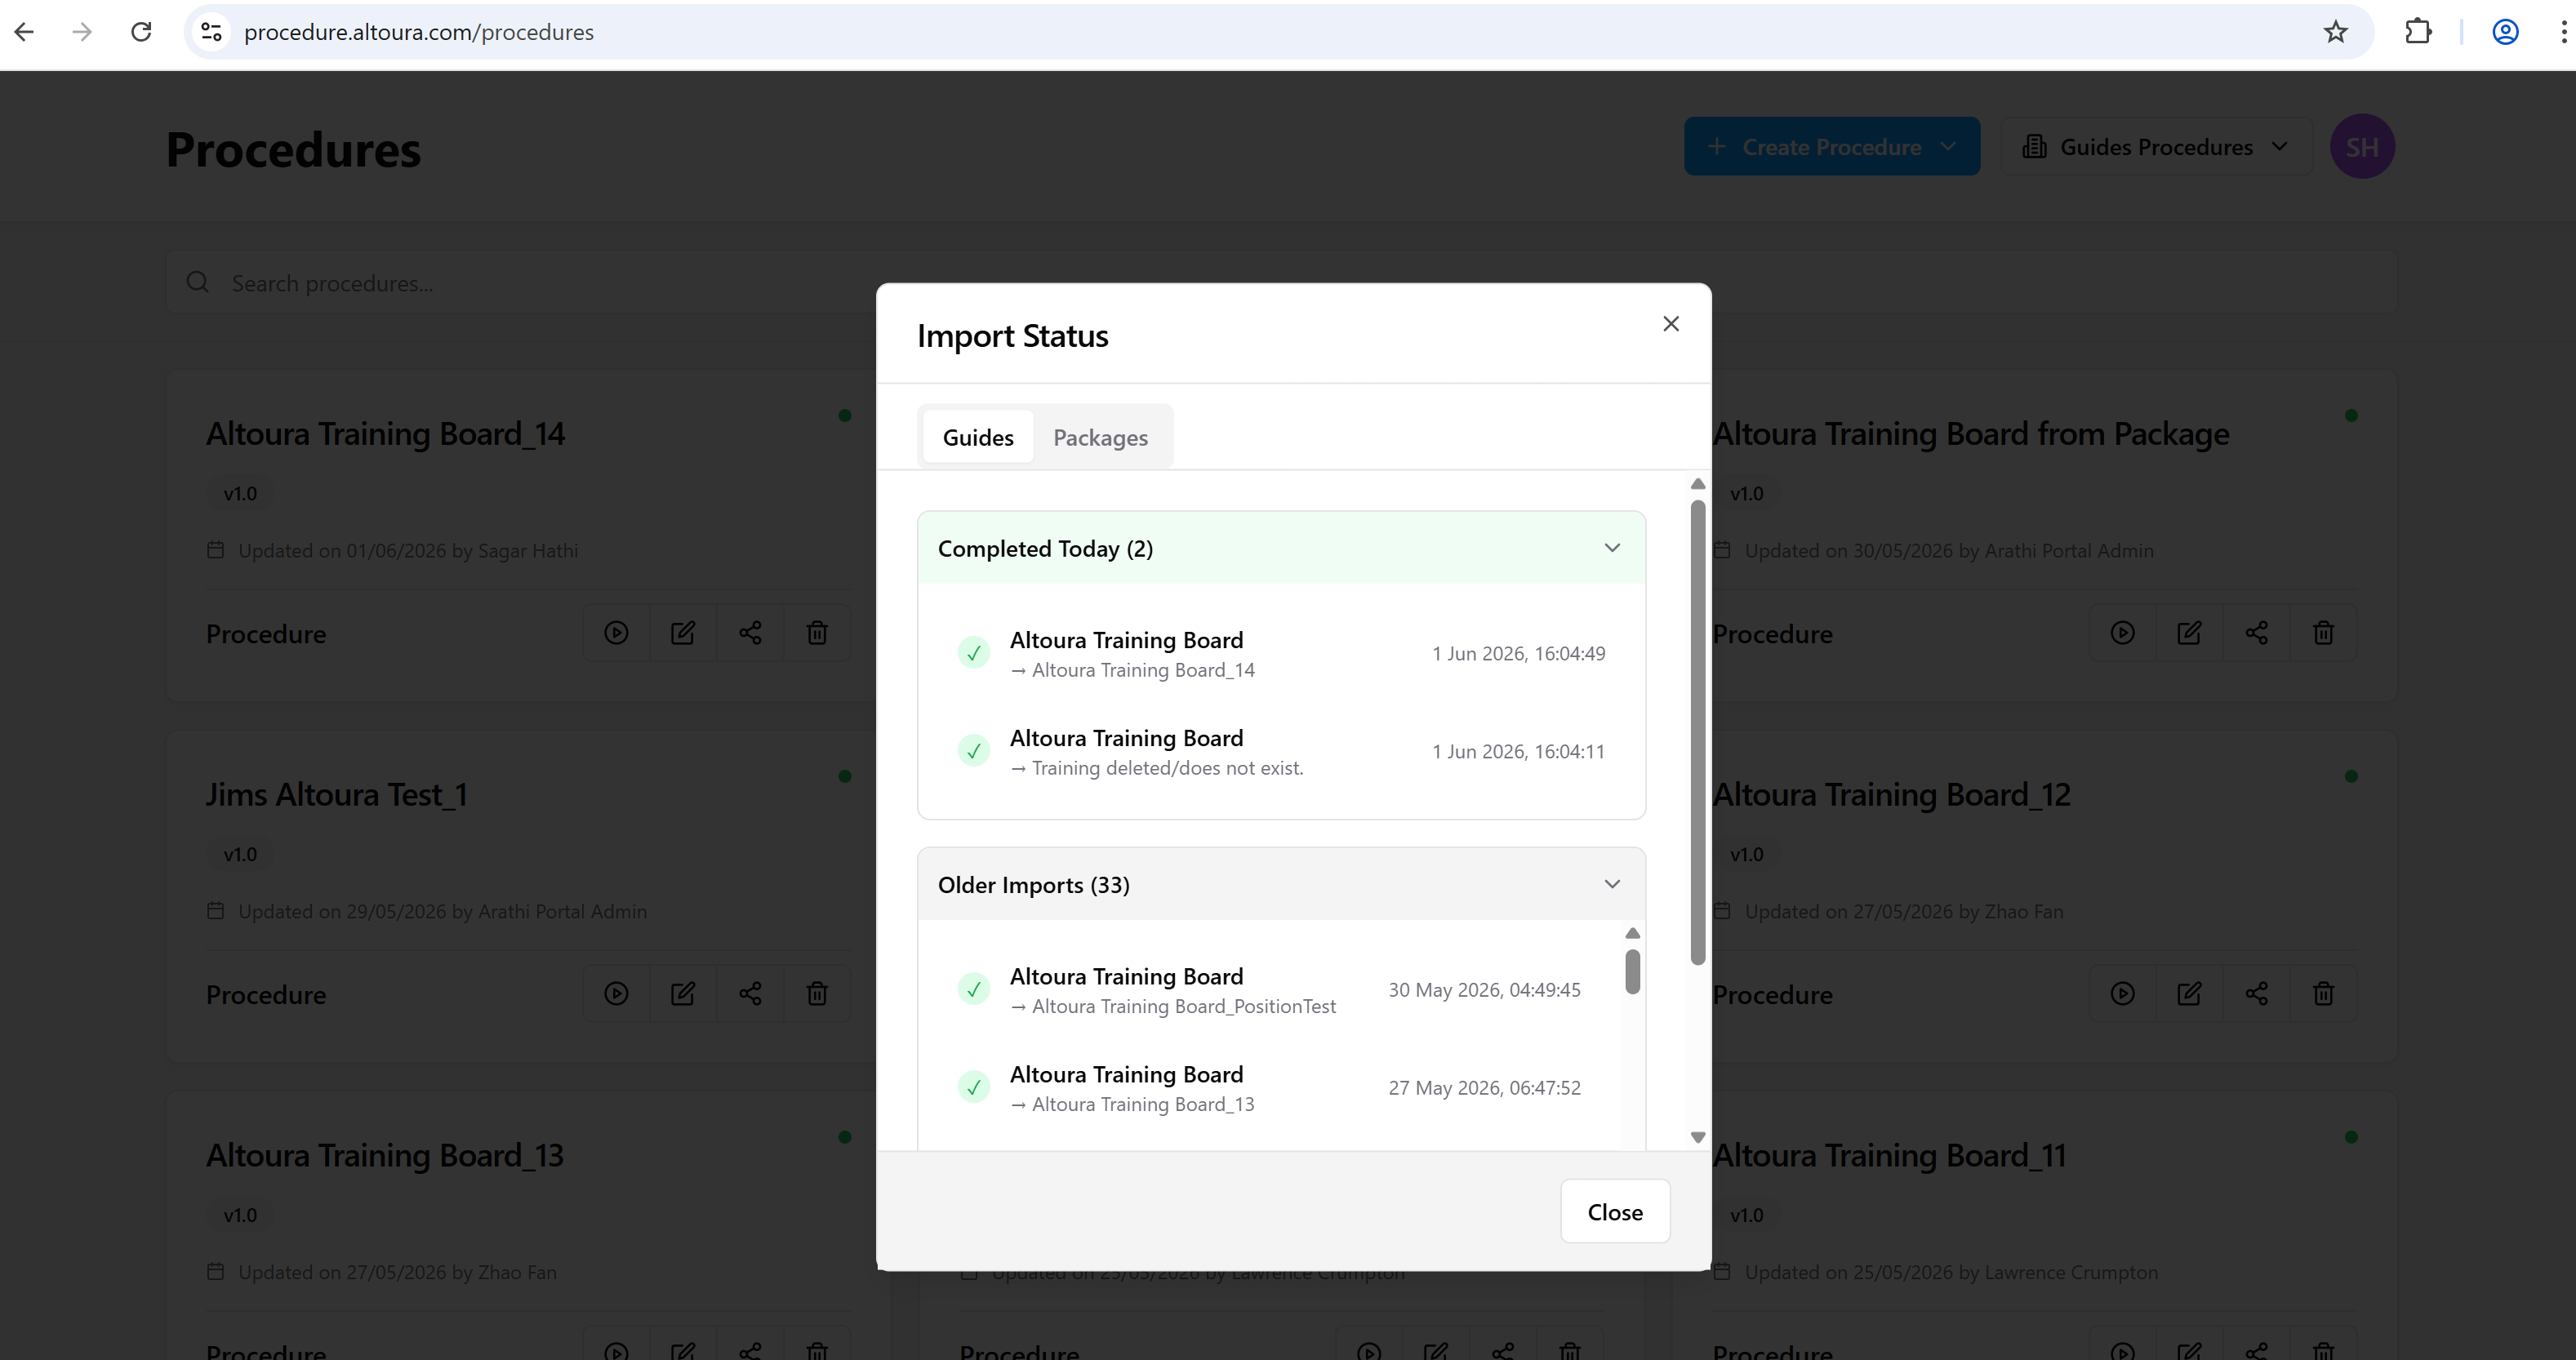Viewport: 2576px width, 1360px height.
Task: Click the SH user avatar
Action: point(2362,147)
